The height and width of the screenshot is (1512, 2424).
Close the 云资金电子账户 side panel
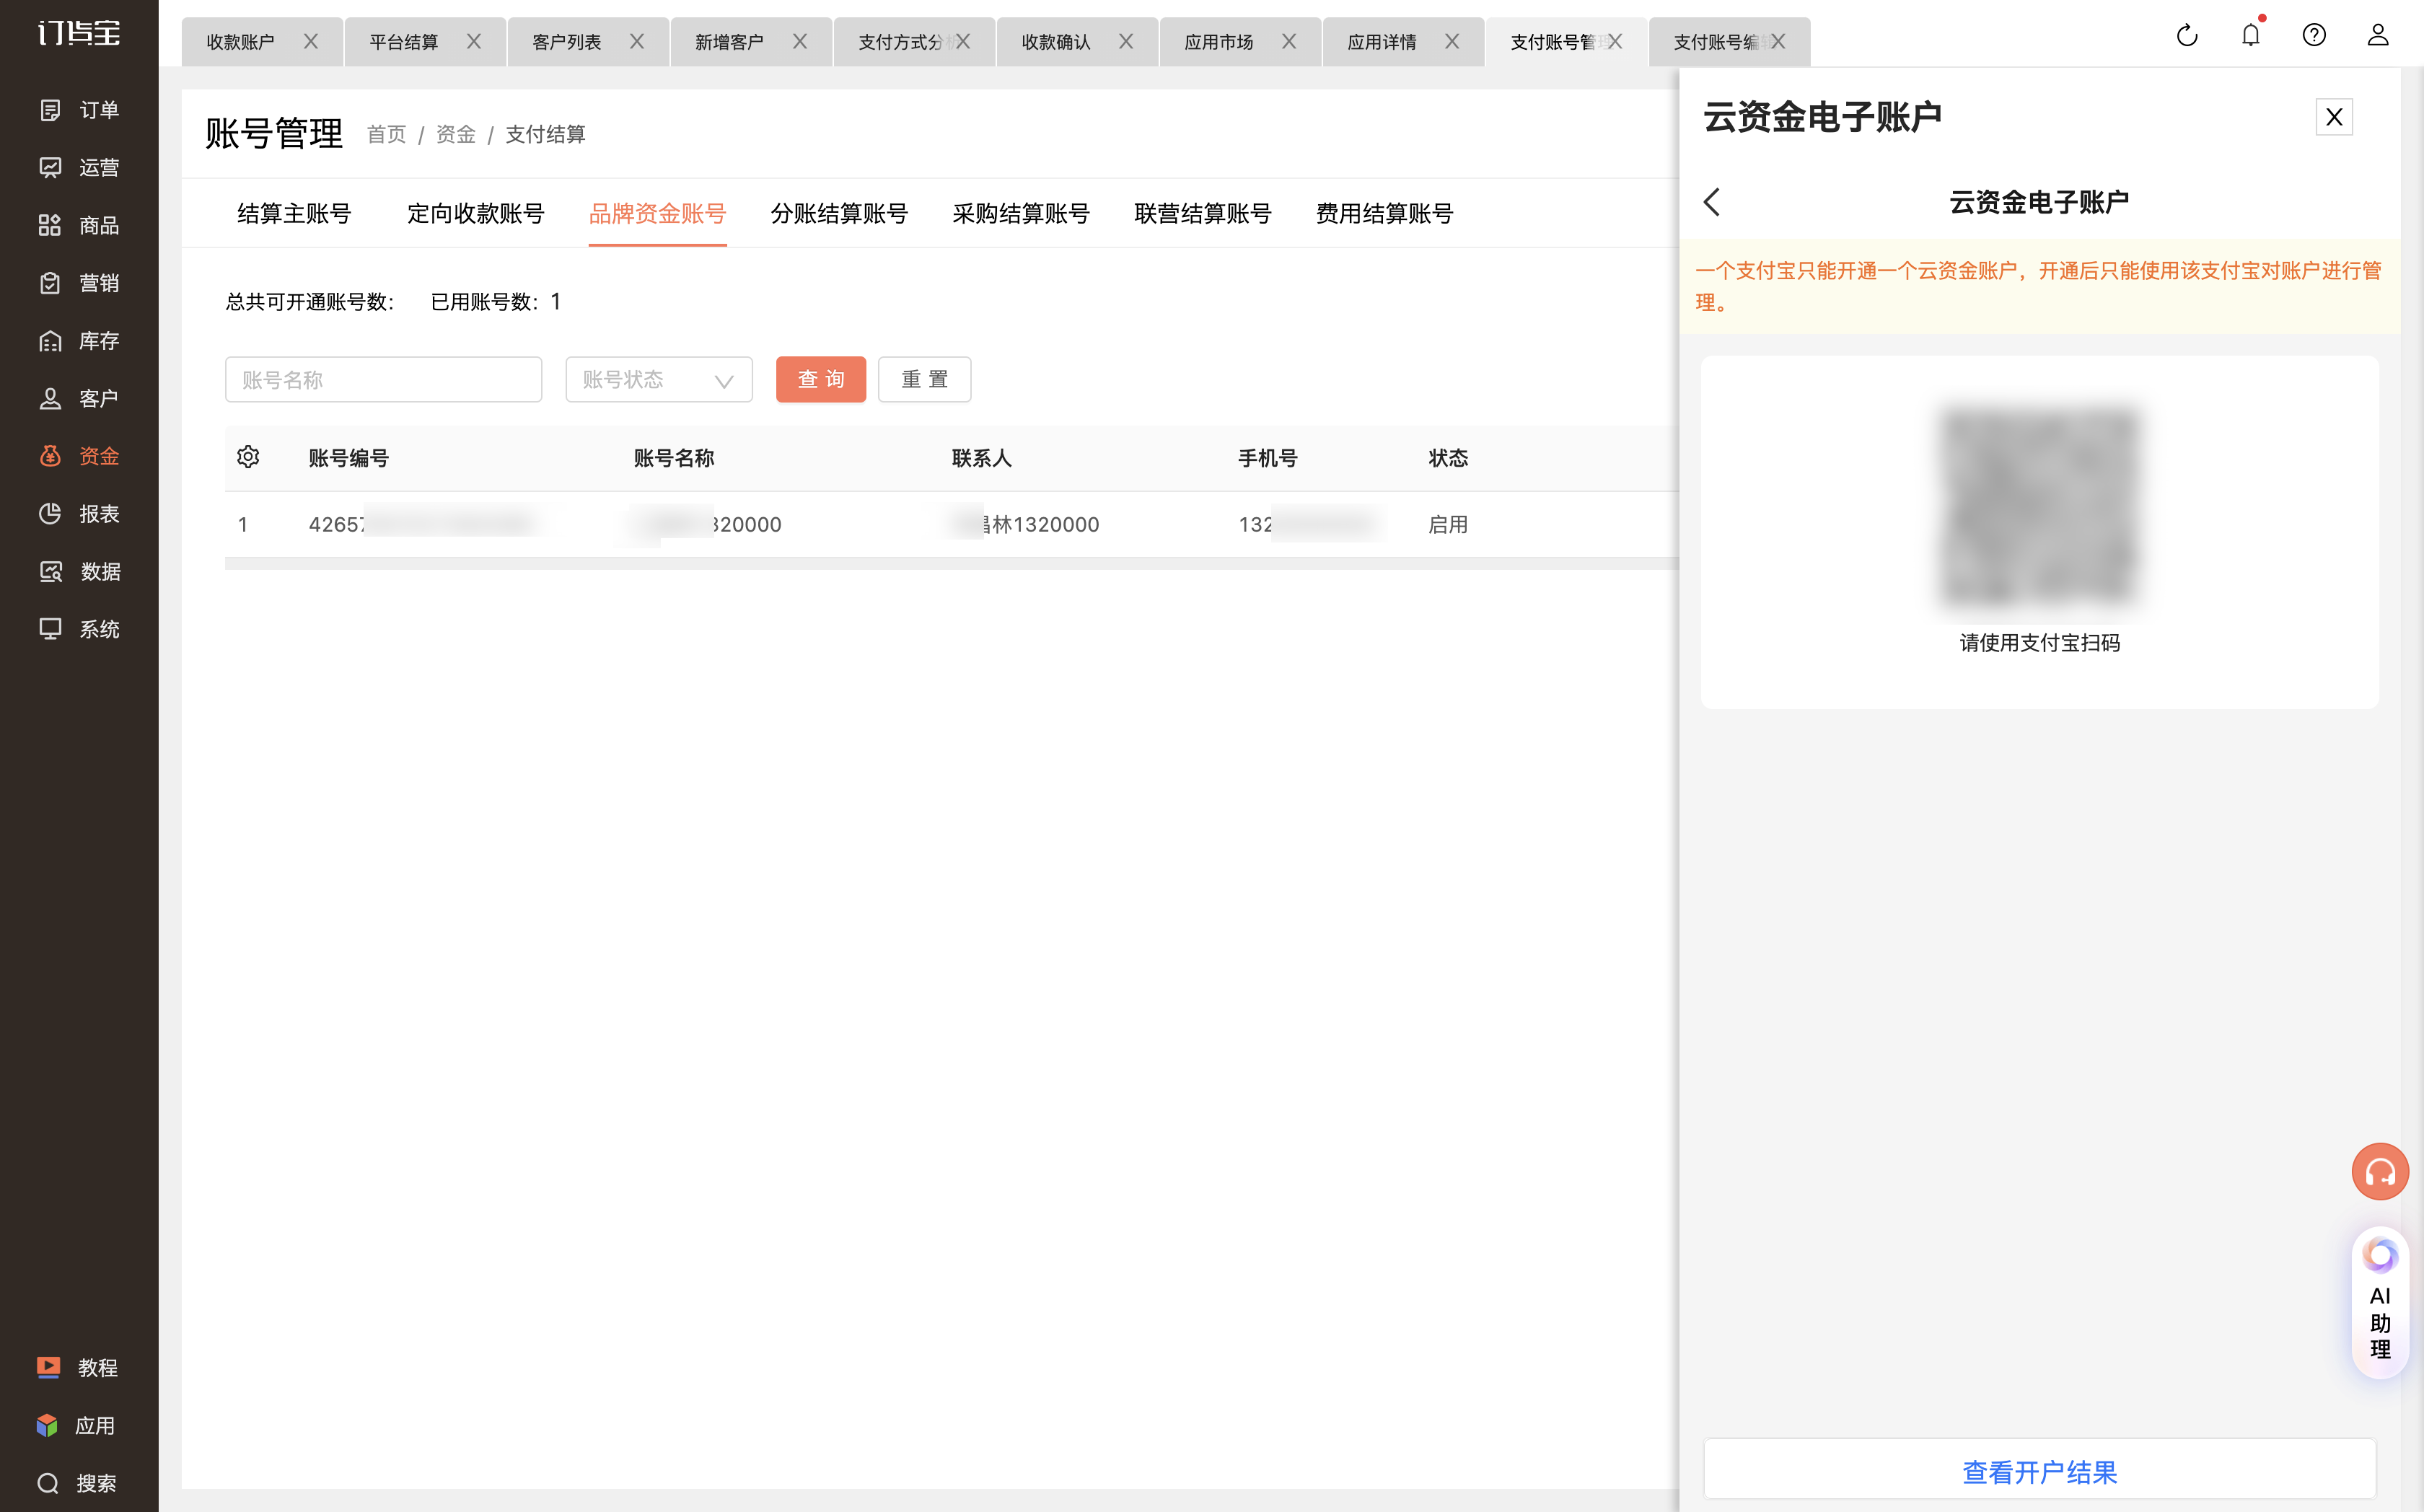point(2333,117)
